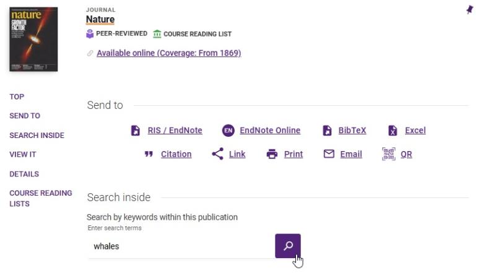This screenshot has height=273, width=483.
Task: Click the Search inside section heading
Action: point(119,197)
